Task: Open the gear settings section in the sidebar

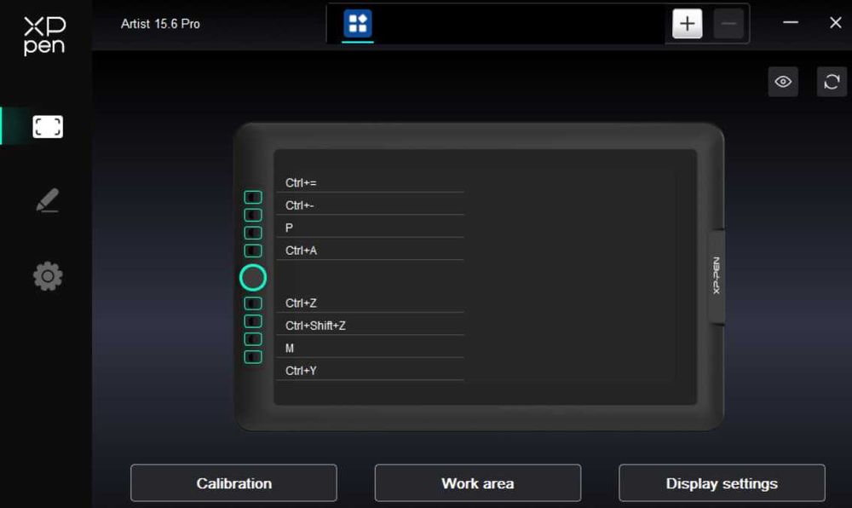Action: [x=47, y=276]
